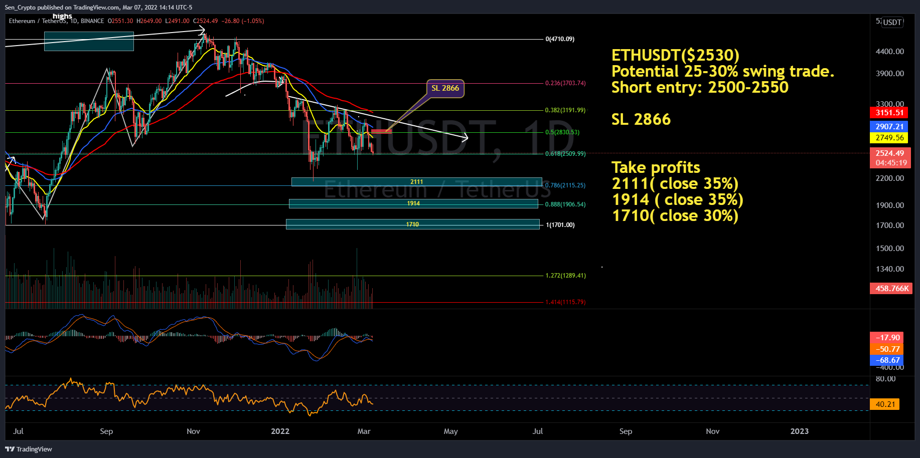Image resolution: width=920 pixels, height=458 pixels.
Task: Click the MACD histogram value -17.90
Action: (x=886, y=338)
